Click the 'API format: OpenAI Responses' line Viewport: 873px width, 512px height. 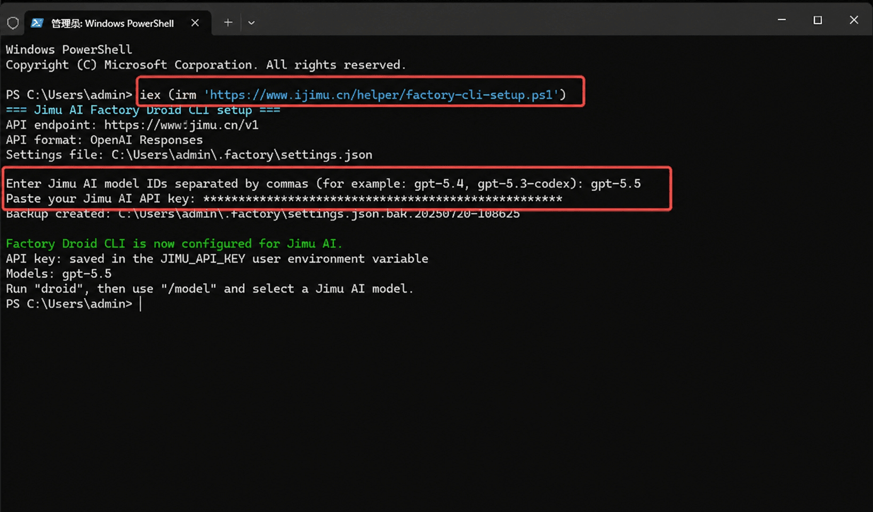pos(105,140)
